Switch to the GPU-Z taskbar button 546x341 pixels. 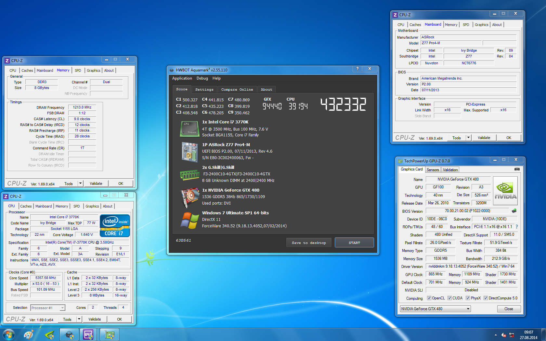[x=110, y=335]
